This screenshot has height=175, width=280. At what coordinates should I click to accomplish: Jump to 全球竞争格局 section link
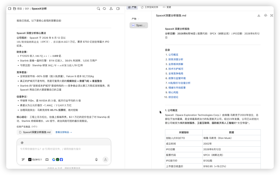(x=176, y=73)
